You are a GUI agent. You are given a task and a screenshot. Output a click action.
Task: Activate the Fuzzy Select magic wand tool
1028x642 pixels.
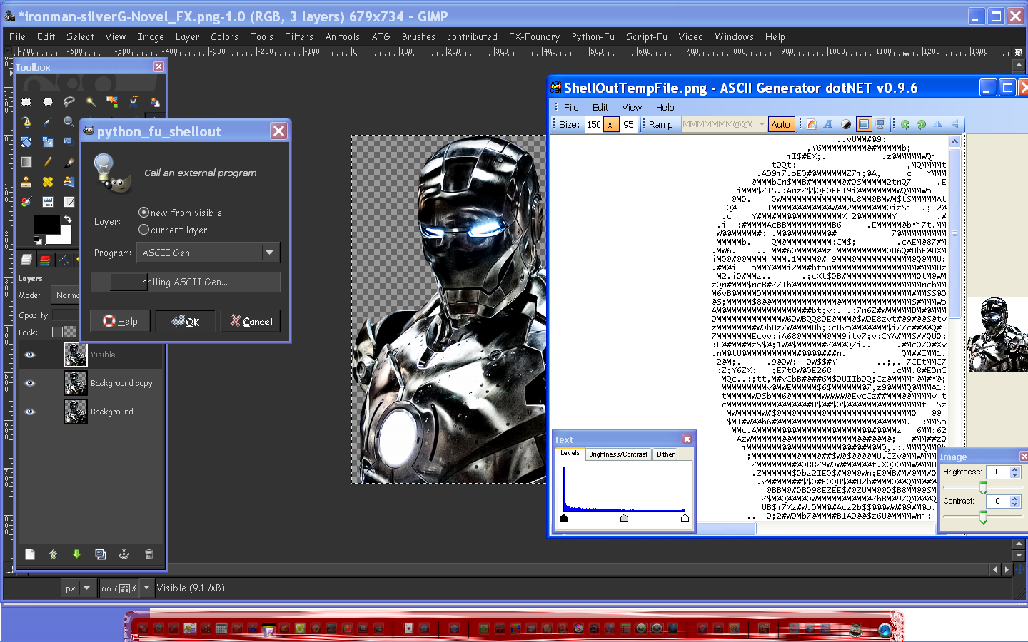[89, 102]
